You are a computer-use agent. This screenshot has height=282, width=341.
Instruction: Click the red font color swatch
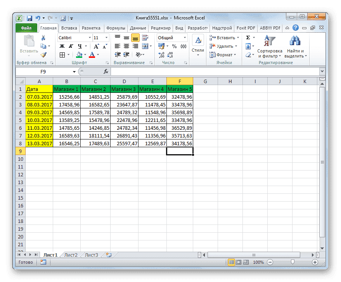pyautogui.click(x=92, y=57)
